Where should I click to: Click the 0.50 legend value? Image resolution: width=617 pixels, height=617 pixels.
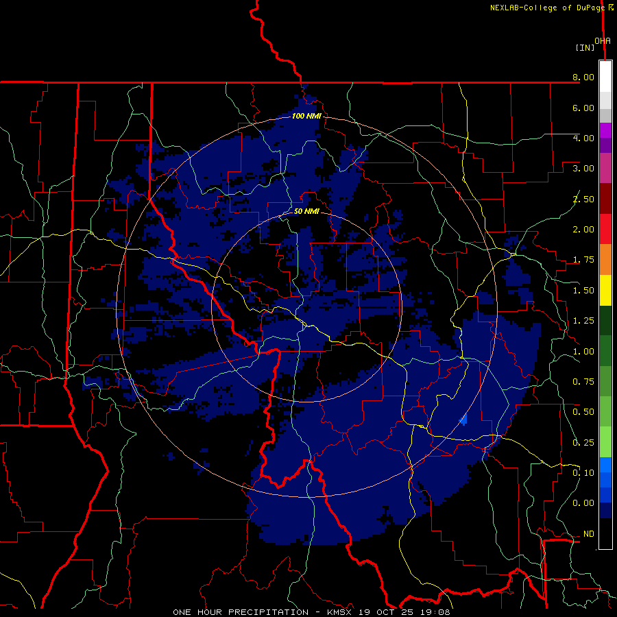point(583,412)
